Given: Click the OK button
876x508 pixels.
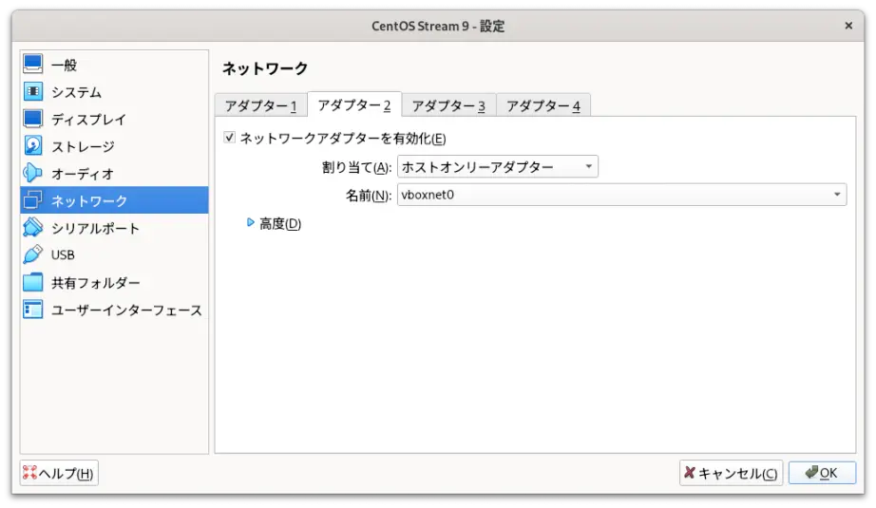Looking at the screenshot, I should coord(822,473).
